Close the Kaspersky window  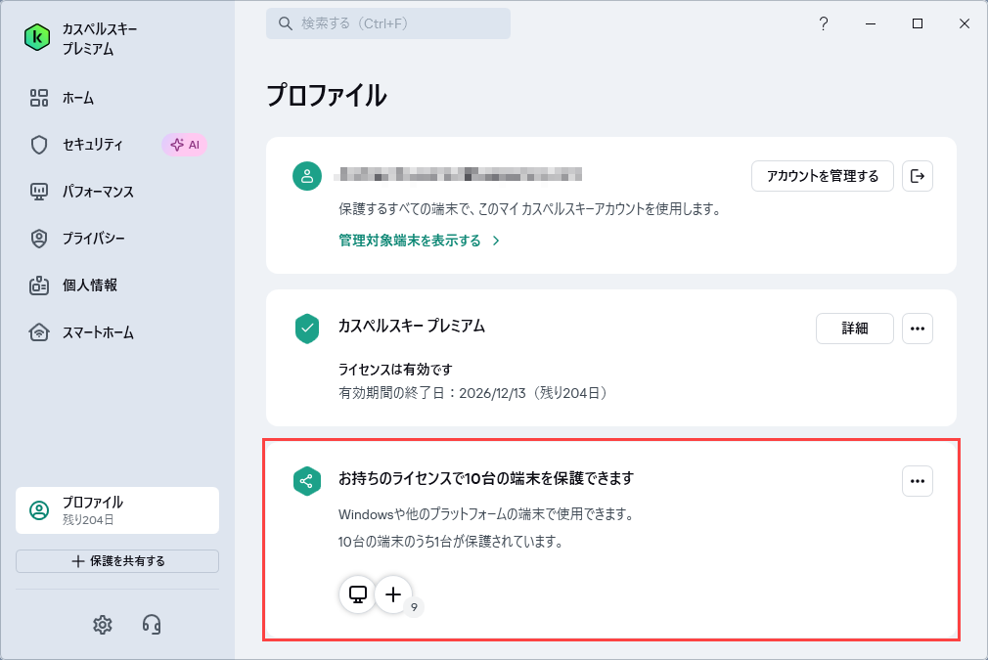(x=965, y=23)
